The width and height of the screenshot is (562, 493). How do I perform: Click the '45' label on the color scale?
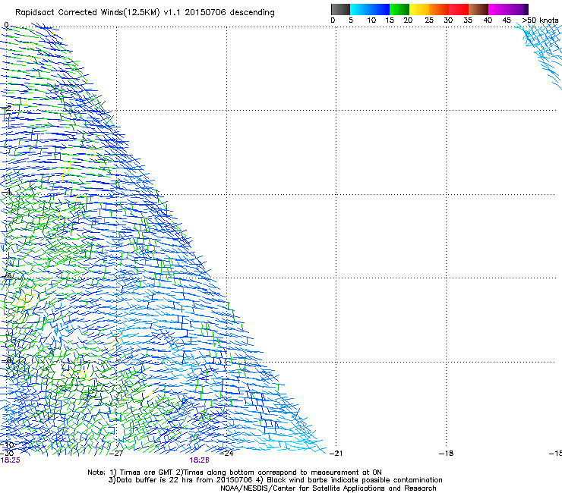tap(507, 20)
